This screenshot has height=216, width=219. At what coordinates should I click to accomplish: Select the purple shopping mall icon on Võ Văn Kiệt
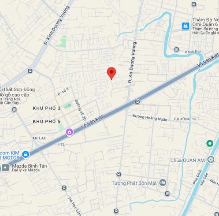point(70,132)
